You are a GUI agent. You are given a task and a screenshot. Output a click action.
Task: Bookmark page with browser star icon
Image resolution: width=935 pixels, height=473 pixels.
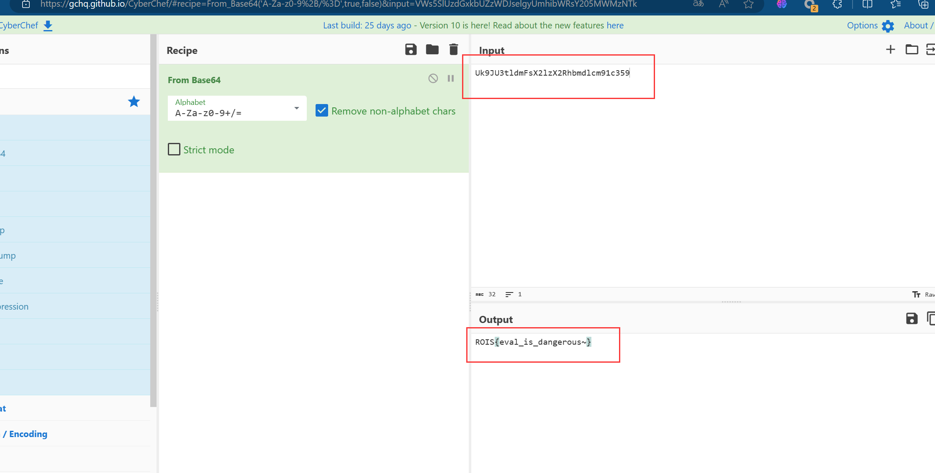pyautogui.click(x=748, y=5)
